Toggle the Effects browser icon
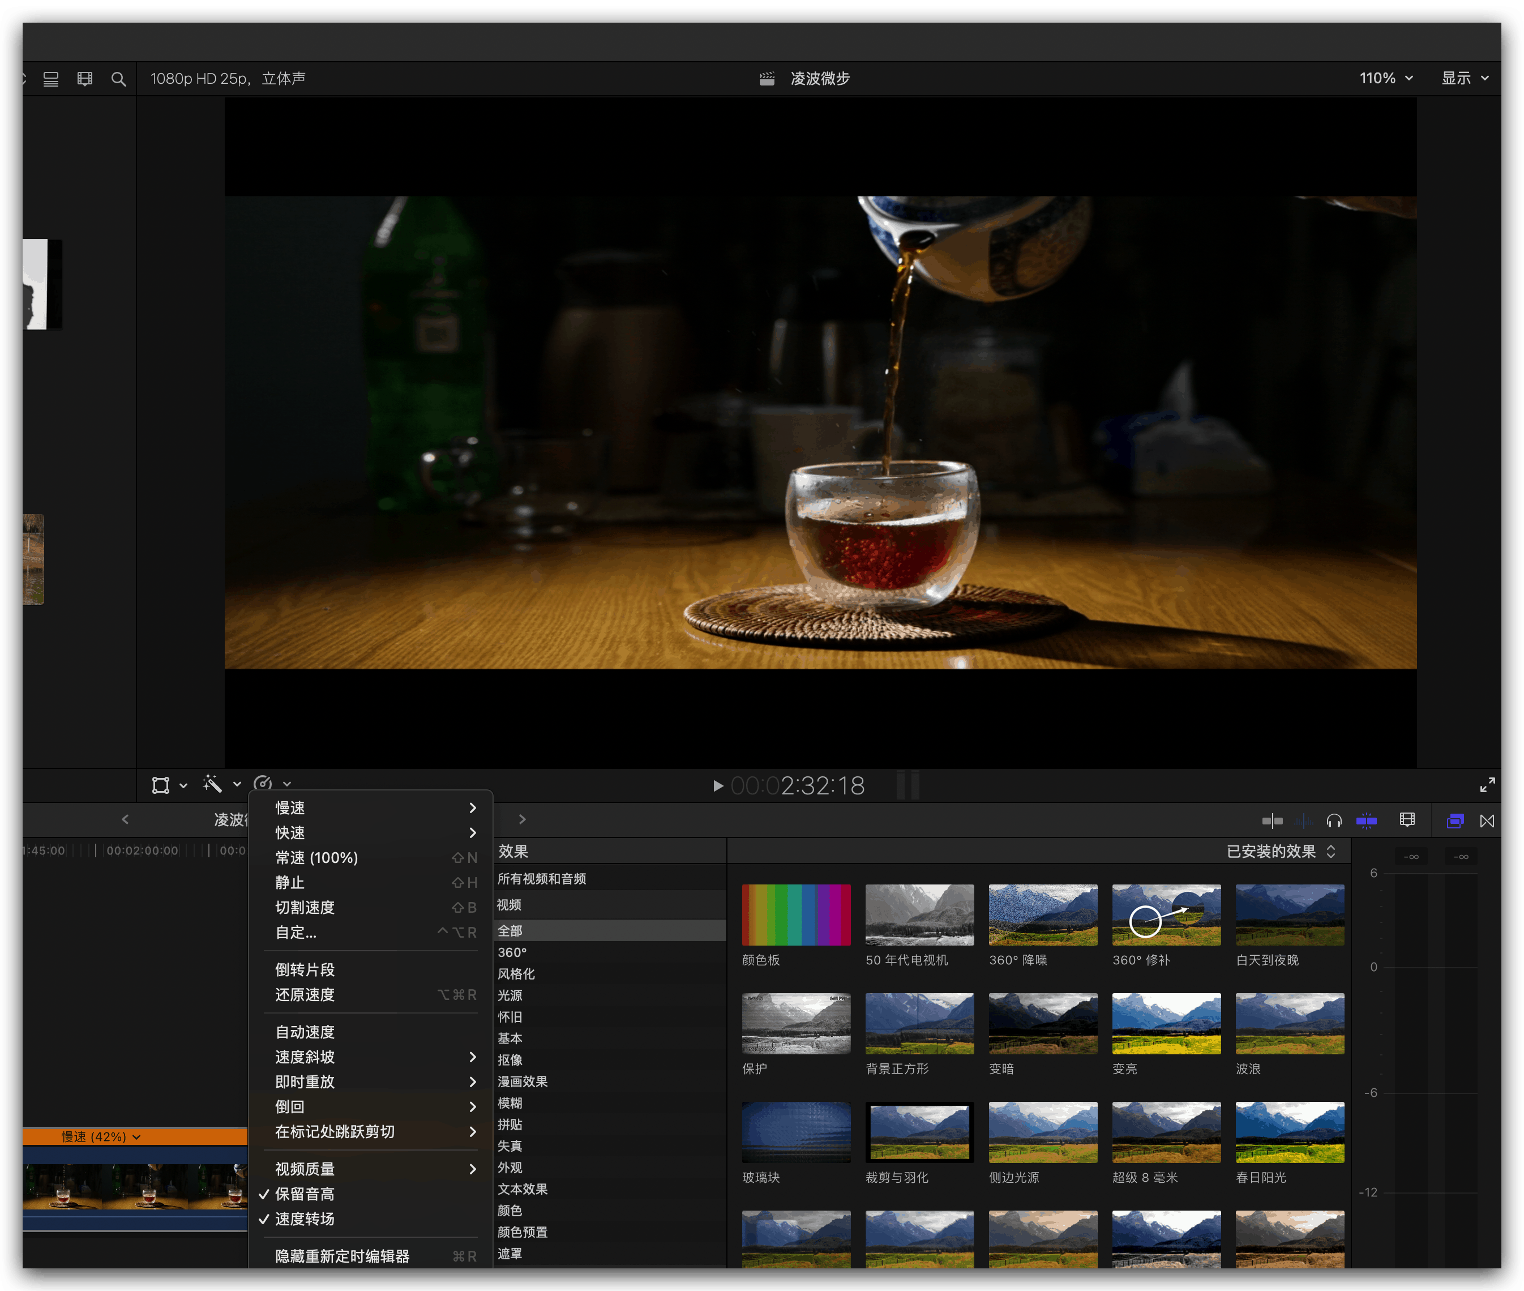This screenshot has height=1291, width=1524. pyautogui.click(x=1454, y=820)
